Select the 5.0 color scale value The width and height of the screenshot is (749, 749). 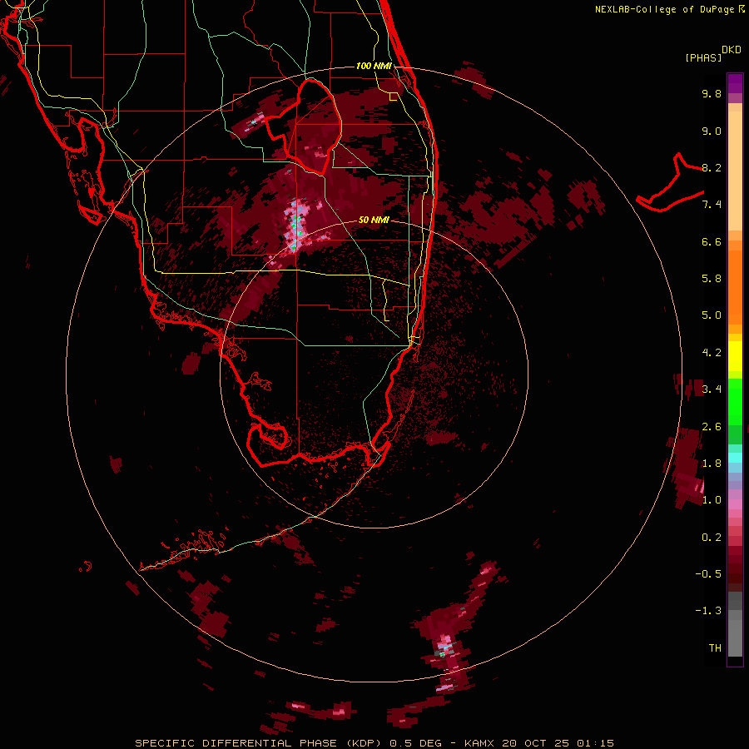[712, 315]
